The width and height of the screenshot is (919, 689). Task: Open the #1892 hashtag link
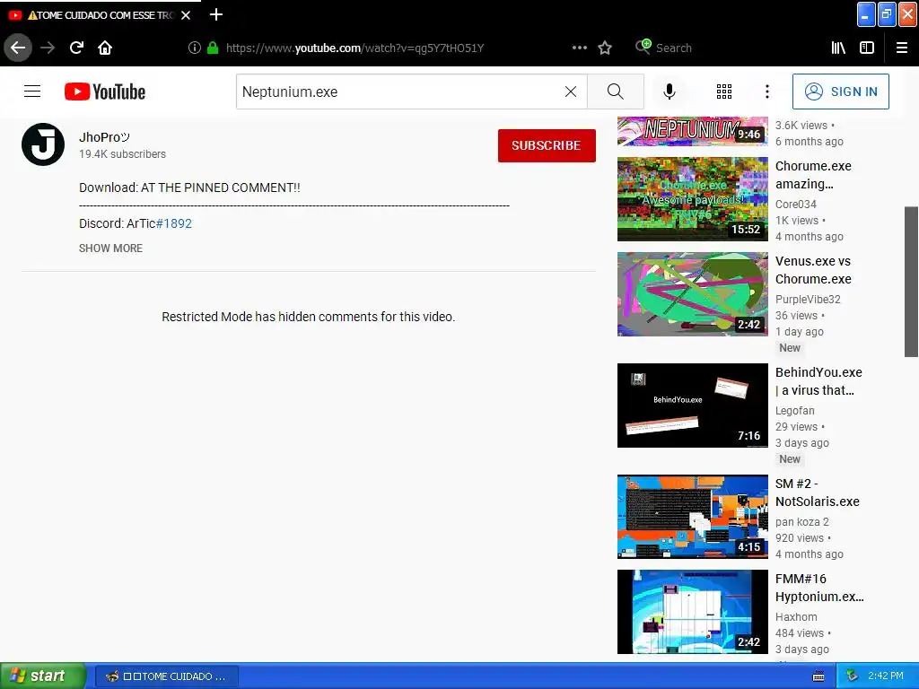[x=173, y=223]
